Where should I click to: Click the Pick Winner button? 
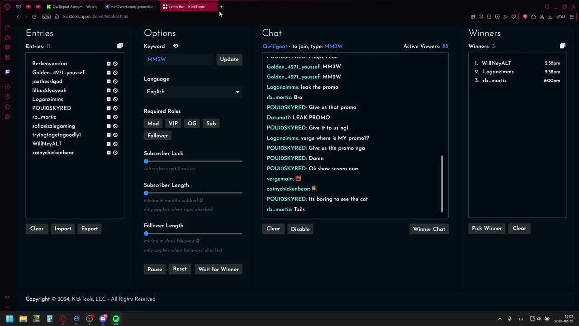487,228
